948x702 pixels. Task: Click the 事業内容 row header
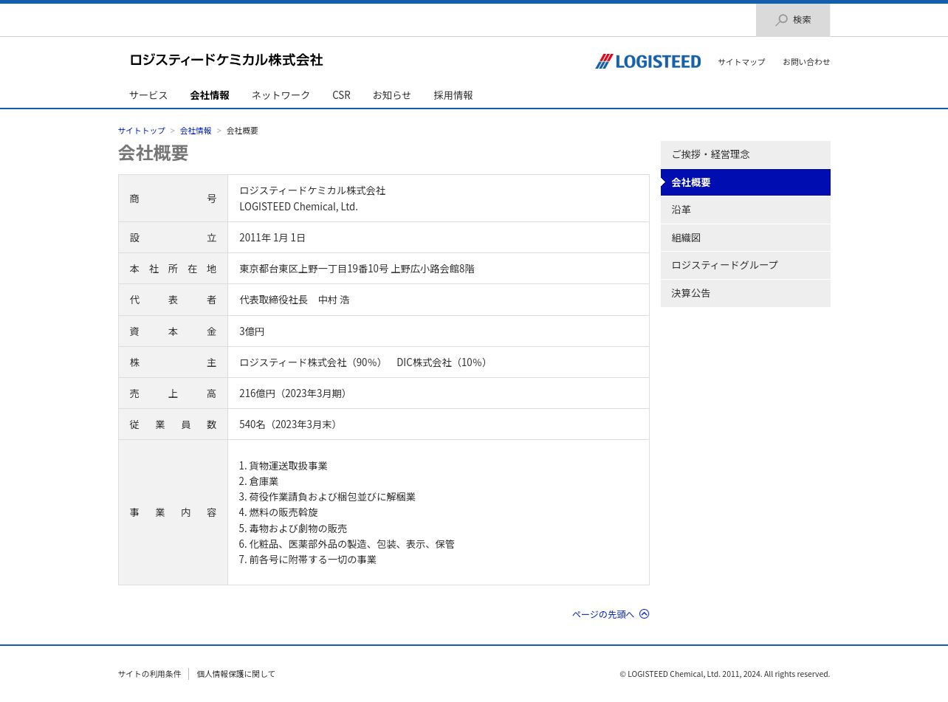(173, 512)
